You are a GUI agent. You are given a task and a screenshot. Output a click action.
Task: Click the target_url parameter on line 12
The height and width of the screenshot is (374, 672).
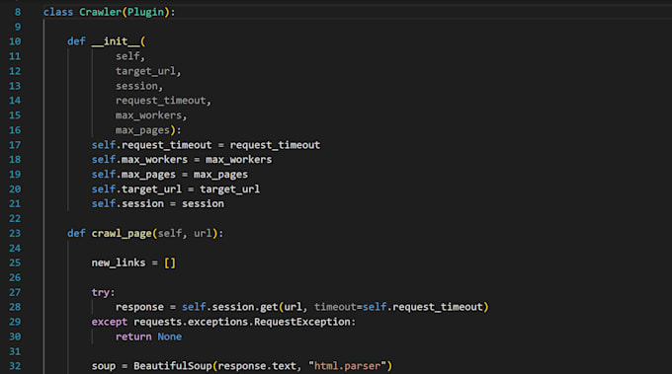tap(145, 71)
